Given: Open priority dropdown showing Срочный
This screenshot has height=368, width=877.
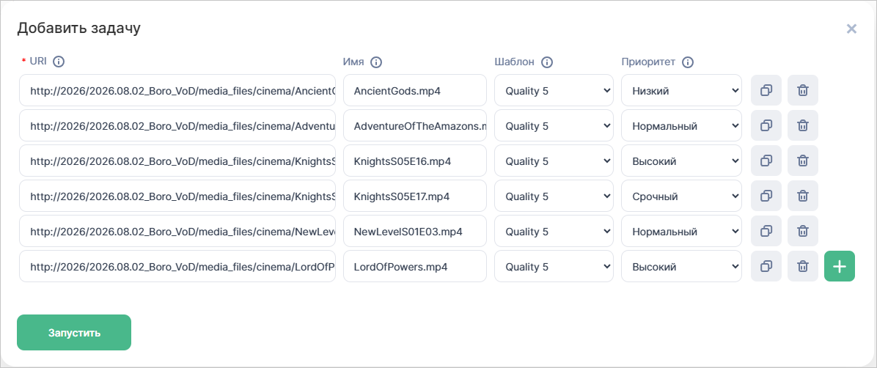Looking at the screenshot, I should [681, 196].
